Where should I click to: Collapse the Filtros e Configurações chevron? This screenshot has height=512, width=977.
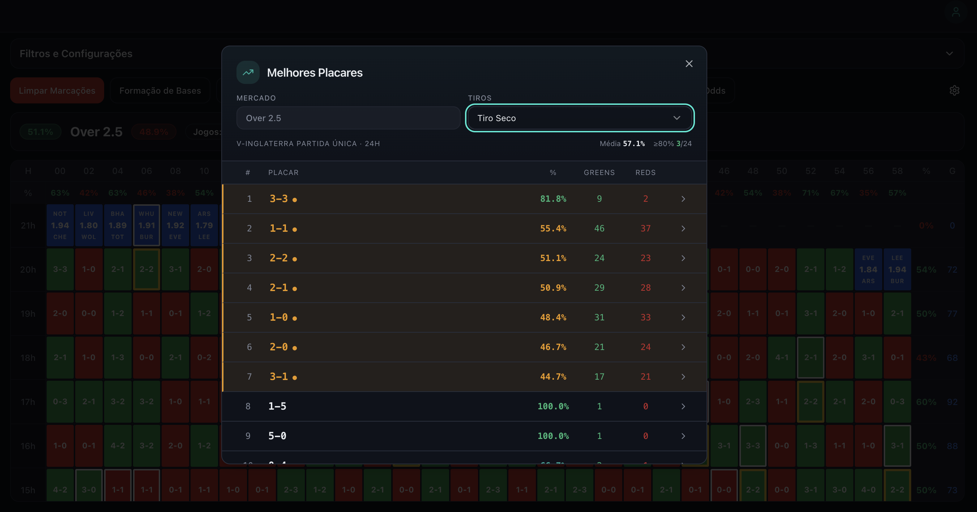[949, 54]
